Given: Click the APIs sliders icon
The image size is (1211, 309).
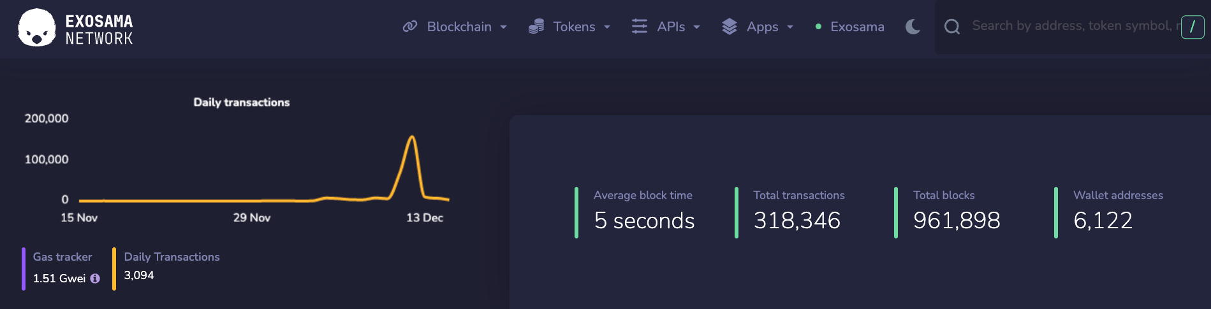Looking at the screenshot, I should click(640, 26).
